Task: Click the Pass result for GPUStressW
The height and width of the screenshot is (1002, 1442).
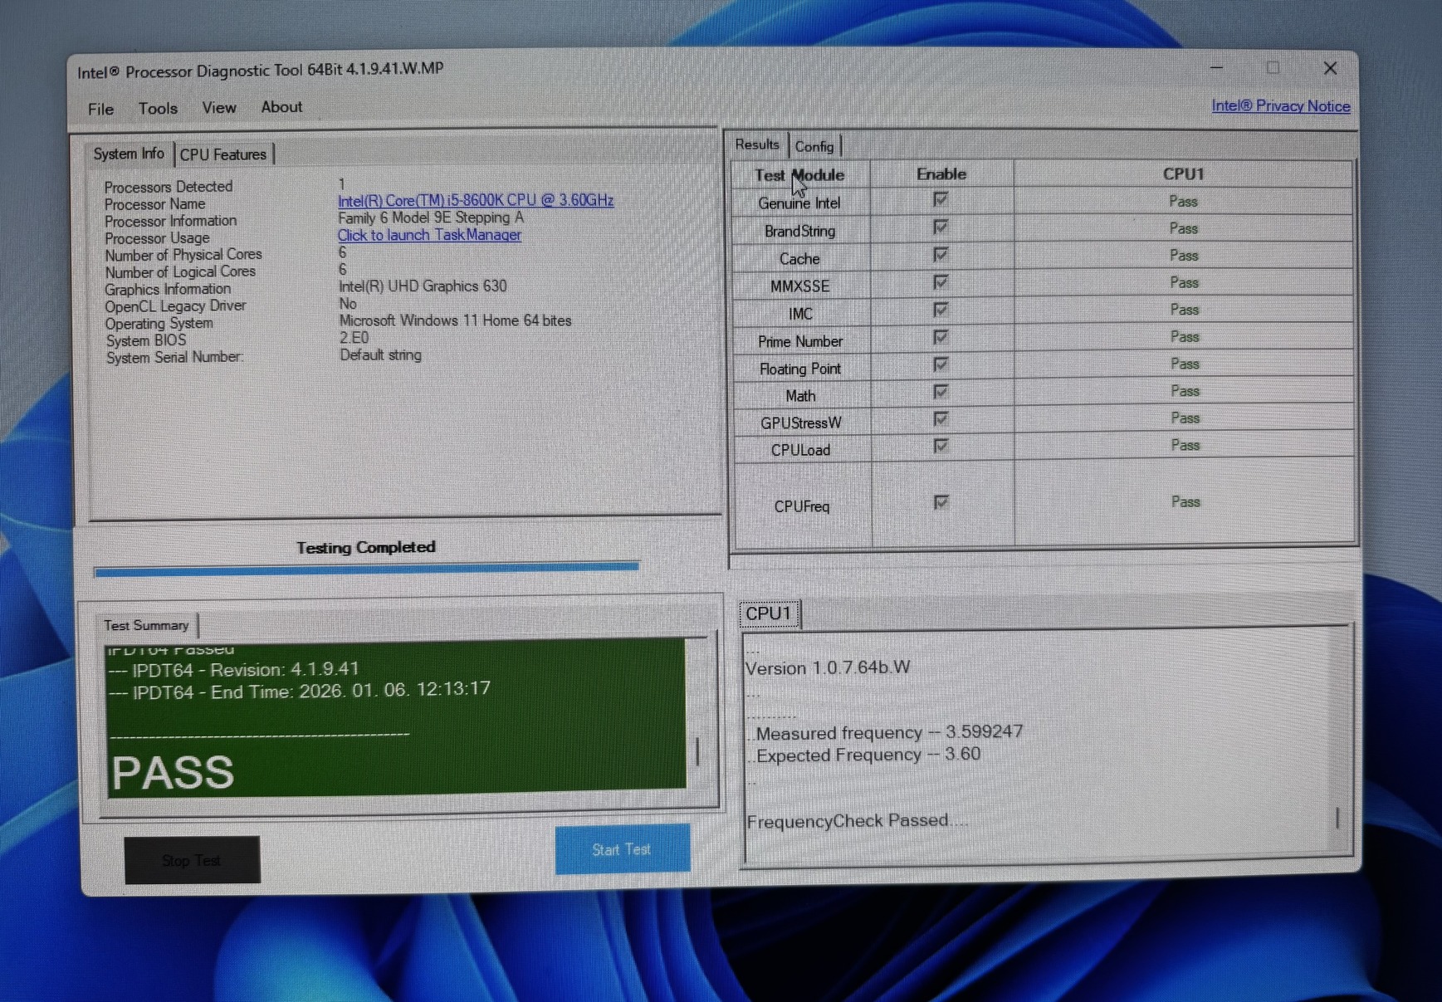Action: coord(1185,418)
